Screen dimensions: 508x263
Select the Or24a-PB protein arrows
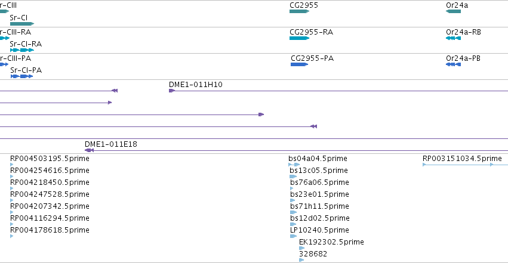(x=453, y=64)
